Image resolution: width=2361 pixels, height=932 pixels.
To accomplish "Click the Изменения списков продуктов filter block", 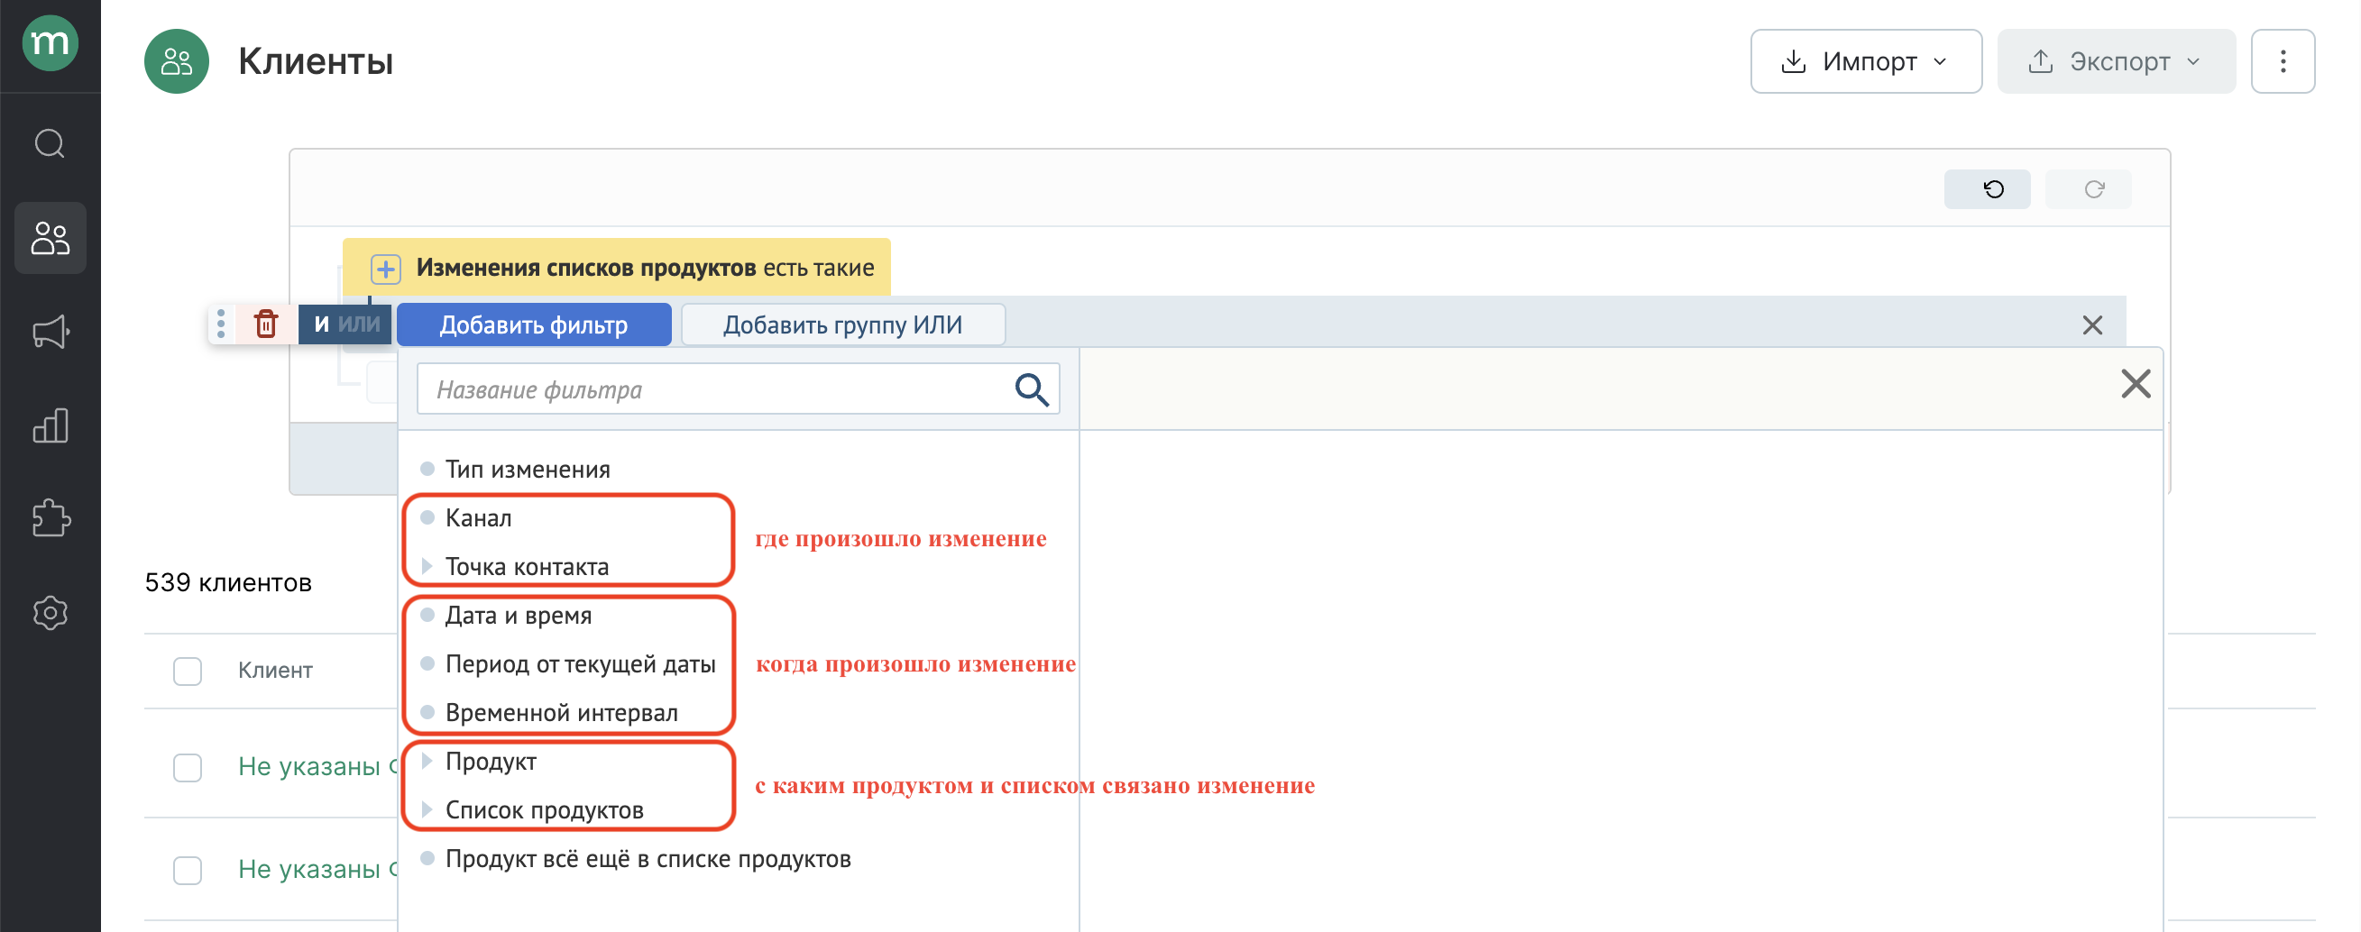I will (617, 268).
